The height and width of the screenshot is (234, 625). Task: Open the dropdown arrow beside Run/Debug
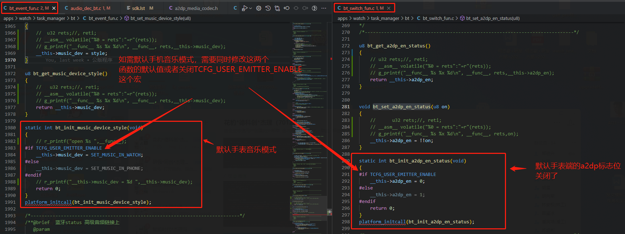[250, 8]
